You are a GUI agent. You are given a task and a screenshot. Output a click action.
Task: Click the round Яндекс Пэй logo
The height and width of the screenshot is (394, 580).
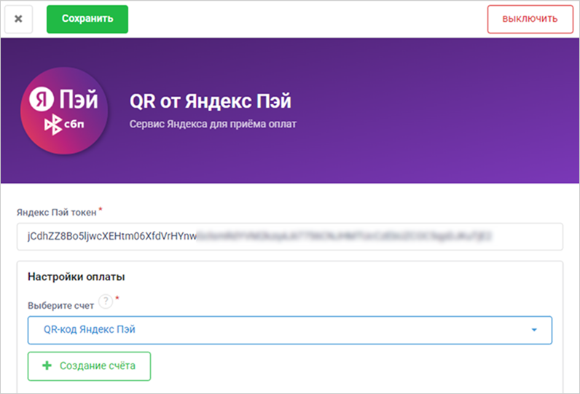[64, 111]
